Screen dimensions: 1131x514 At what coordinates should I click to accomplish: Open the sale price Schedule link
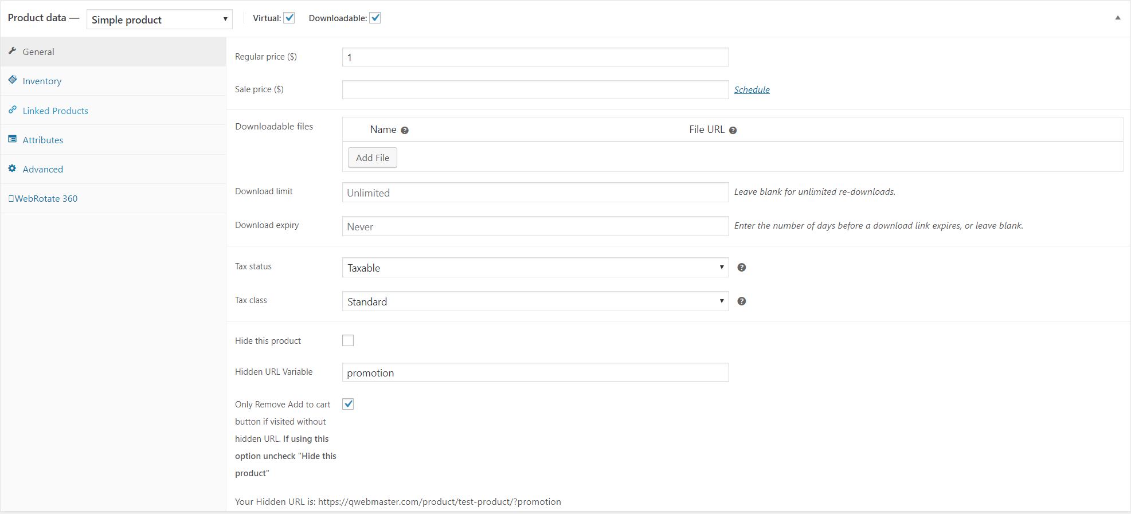tap(752, 90)
